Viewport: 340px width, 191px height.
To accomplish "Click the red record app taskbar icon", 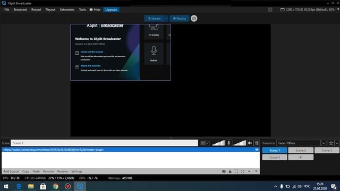I will click(x=67, y=186).
